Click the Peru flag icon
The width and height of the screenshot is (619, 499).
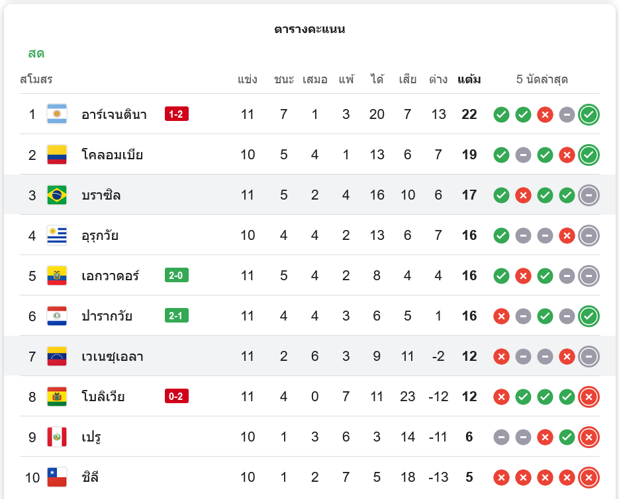point(57,437)
